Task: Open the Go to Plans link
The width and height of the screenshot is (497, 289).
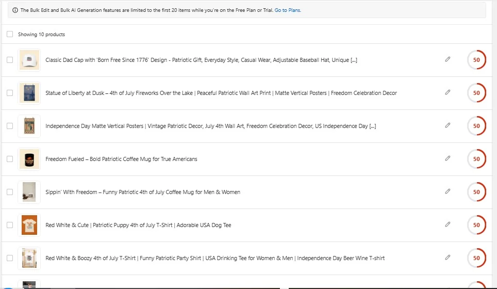Action: click(x=288, y=10)
